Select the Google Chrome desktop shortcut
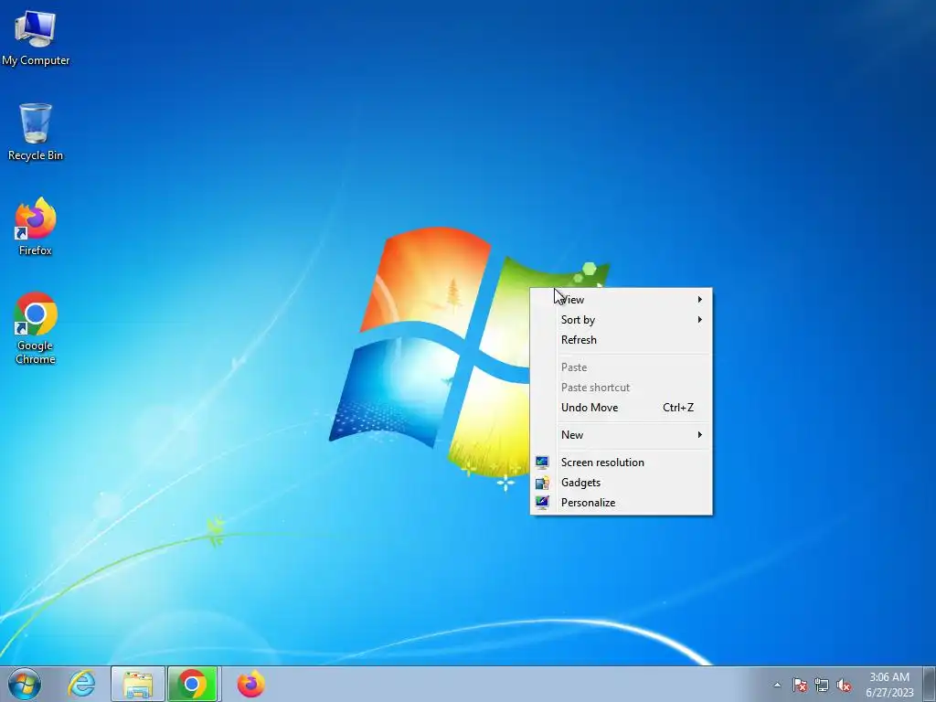The height and width of the screenshot is (702, 936). pos(36,328)
